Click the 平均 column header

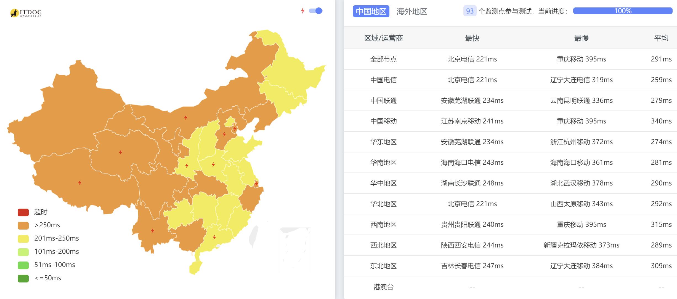(x=661, y=38)
